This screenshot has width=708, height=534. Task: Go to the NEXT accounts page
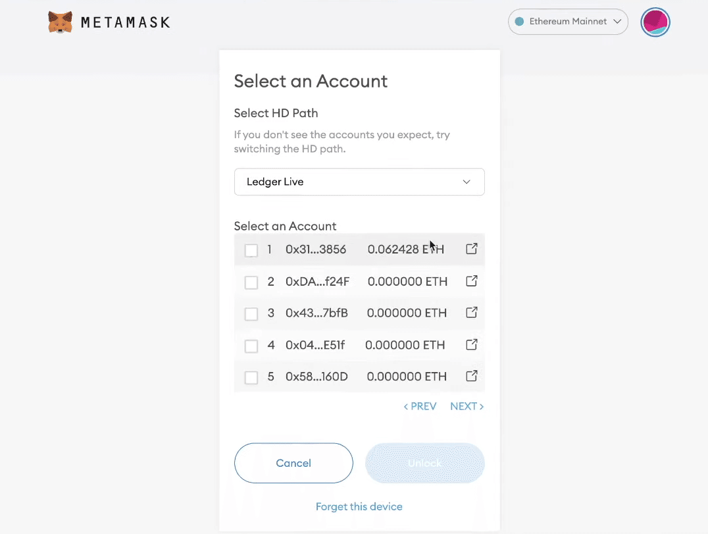467,406
